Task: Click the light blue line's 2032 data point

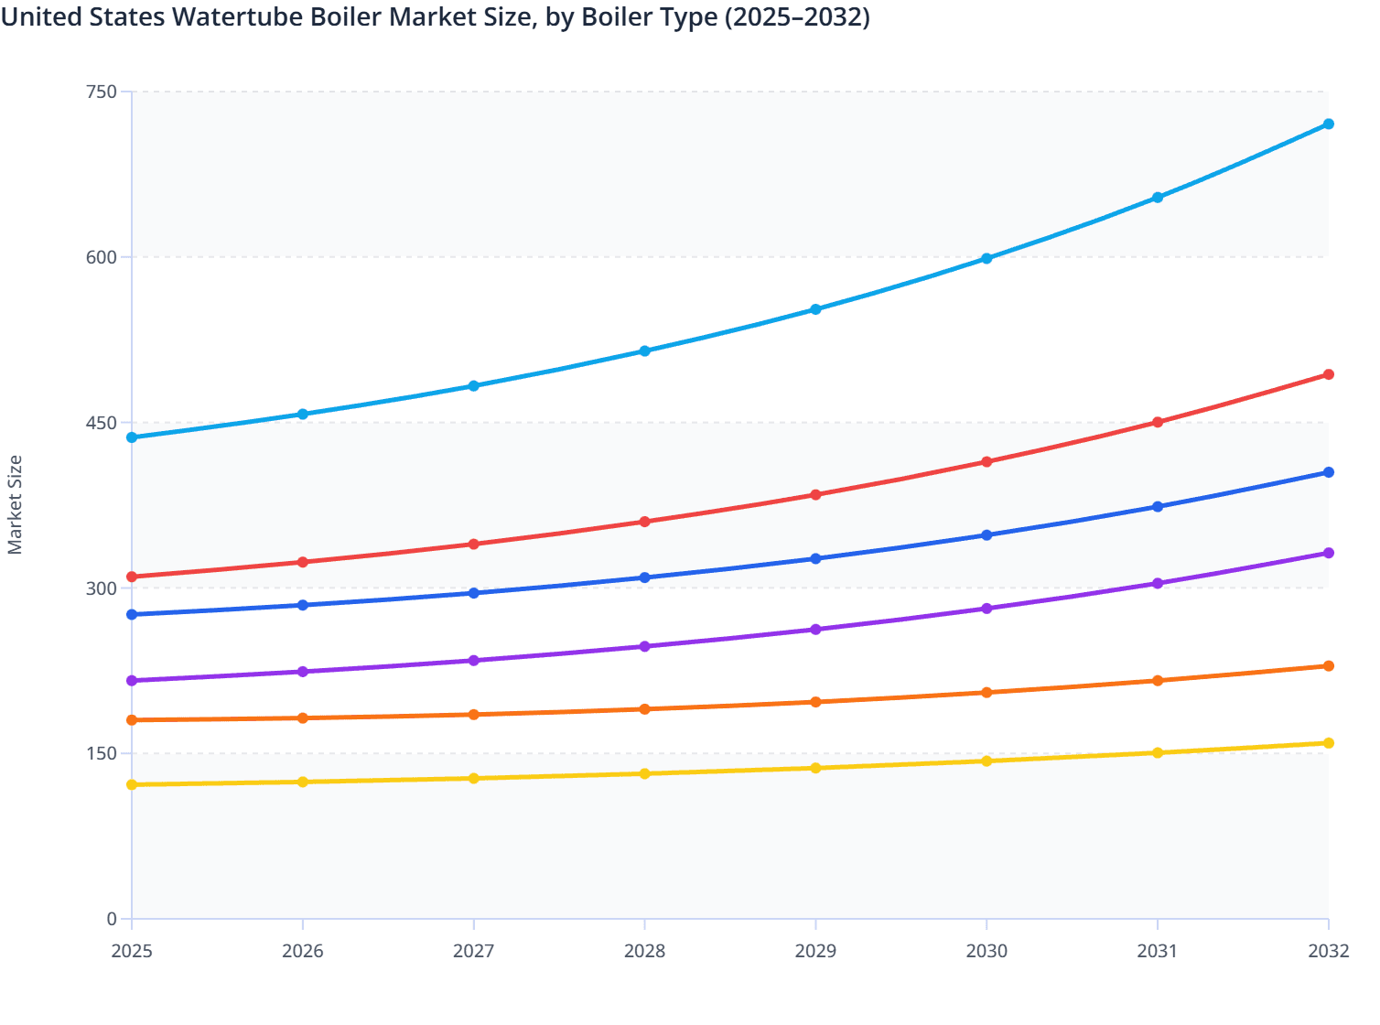Action: pyautogui.click(x=1328, y=124)
